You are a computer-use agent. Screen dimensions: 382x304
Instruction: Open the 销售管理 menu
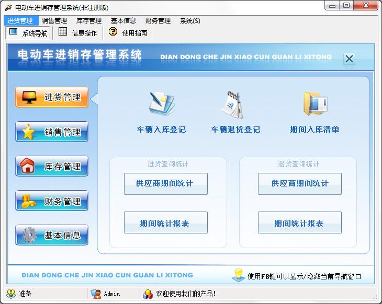[x=54, y=21]
